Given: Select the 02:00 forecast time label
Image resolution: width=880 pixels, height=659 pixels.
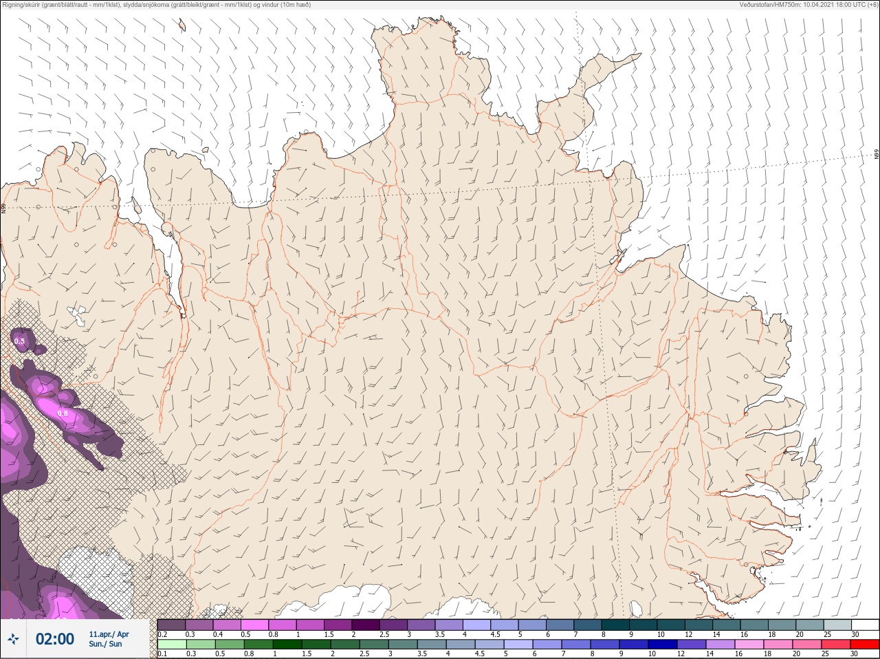Looking at the screenshot, I should click(55, 639).
